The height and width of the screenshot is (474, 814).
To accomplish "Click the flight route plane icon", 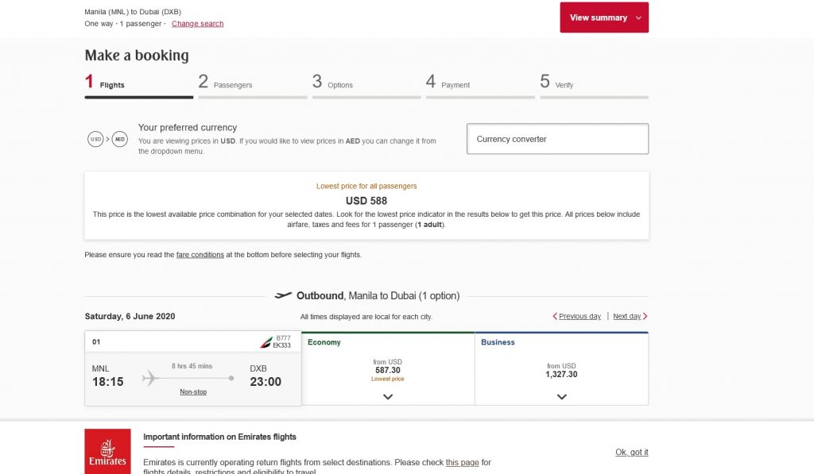I will [150, 378].
